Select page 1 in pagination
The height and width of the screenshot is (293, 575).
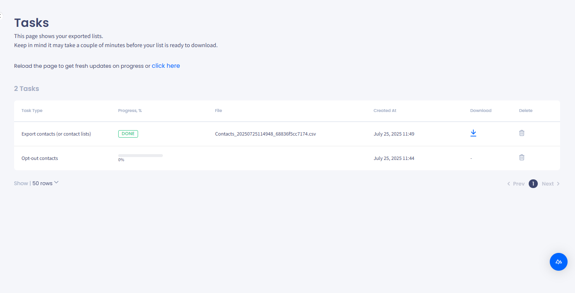pyautogui.click(x=533, y=184)
